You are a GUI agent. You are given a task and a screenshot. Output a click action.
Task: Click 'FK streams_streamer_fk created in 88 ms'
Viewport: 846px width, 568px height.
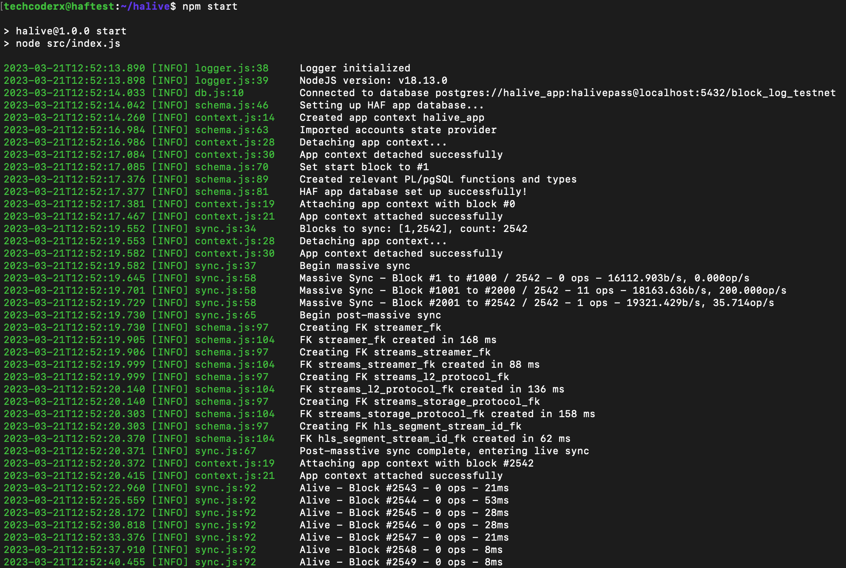pos(420,365)
